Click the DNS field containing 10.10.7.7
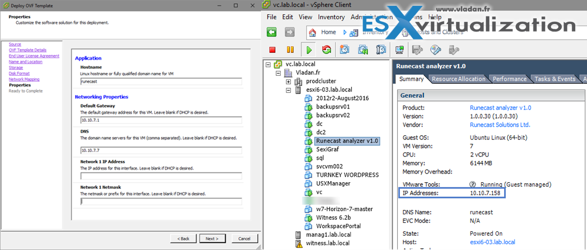Viewport: 587px width, 250px height. pos(161,151)
